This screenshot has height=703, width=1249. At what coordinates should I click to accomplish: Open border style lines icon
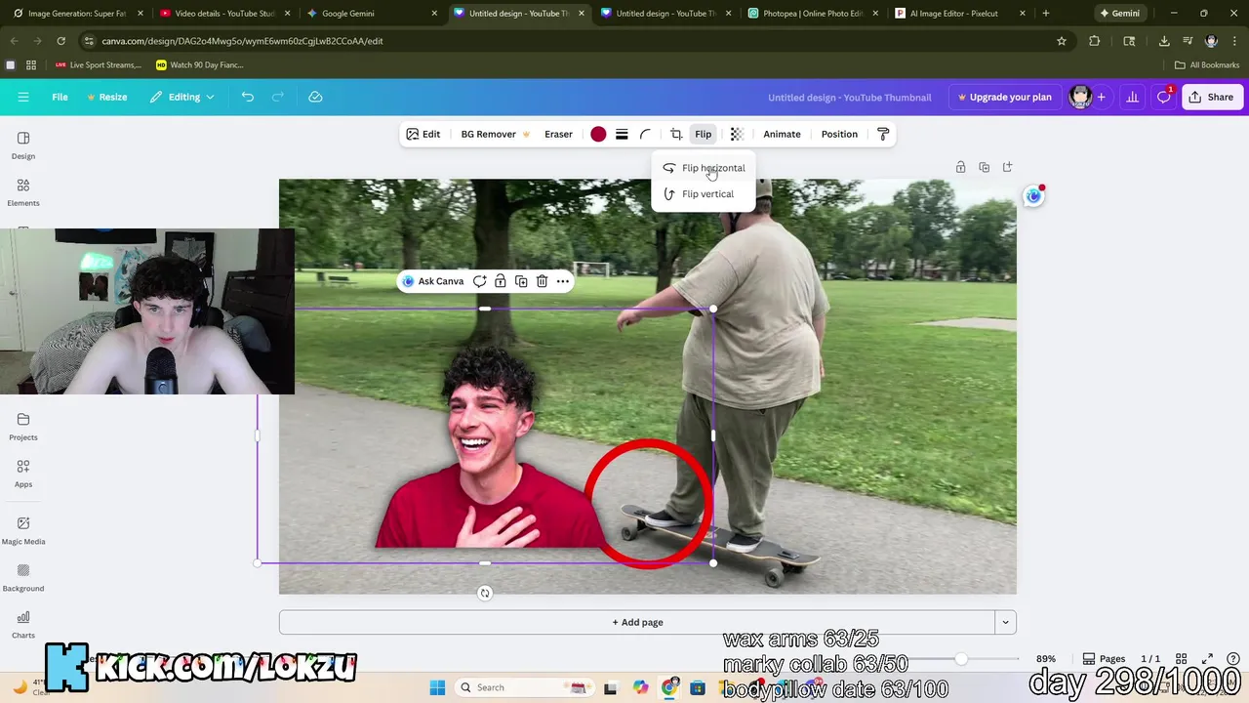622,134
